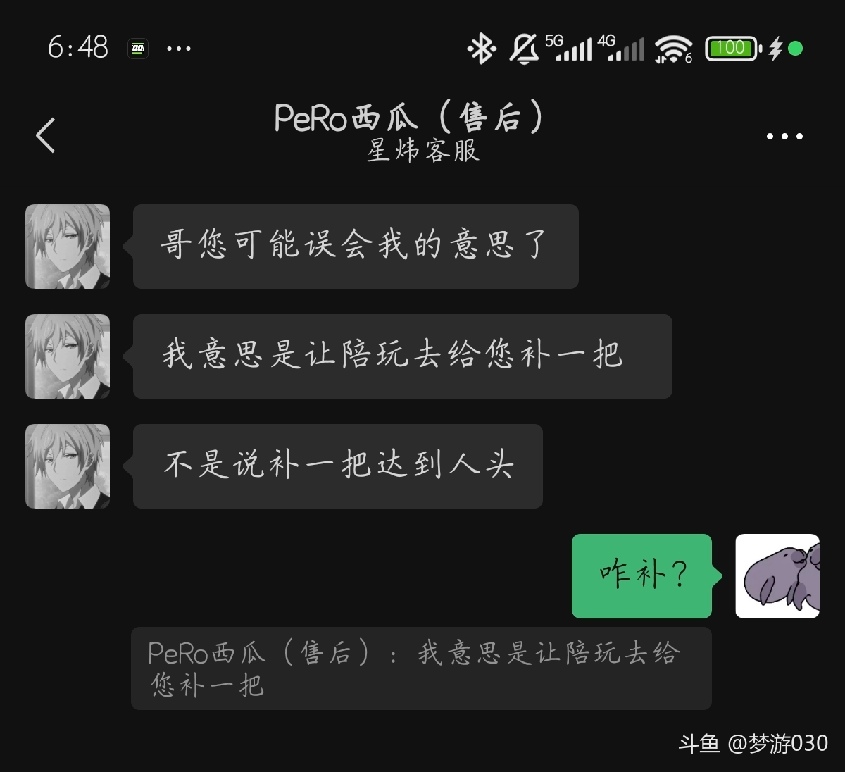Tap the muted bell status icon

point(524,49)
